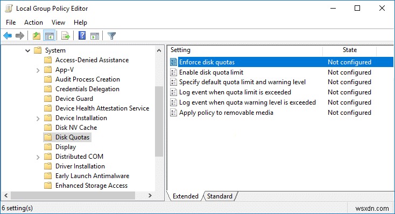Click the Local Group Policy Editor title icon

pyautogui.click(x=9, y=9)
